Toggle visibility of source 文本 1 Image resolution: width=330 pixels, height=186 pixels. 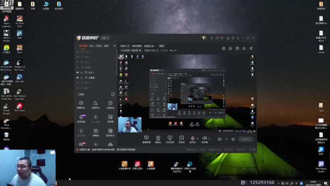click(x=78, y=73)
